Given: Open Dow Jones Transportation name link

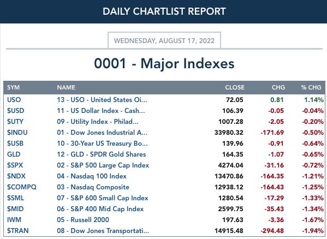Looking at the screenshot, I should pyautogui.click(x=103, y=231).
